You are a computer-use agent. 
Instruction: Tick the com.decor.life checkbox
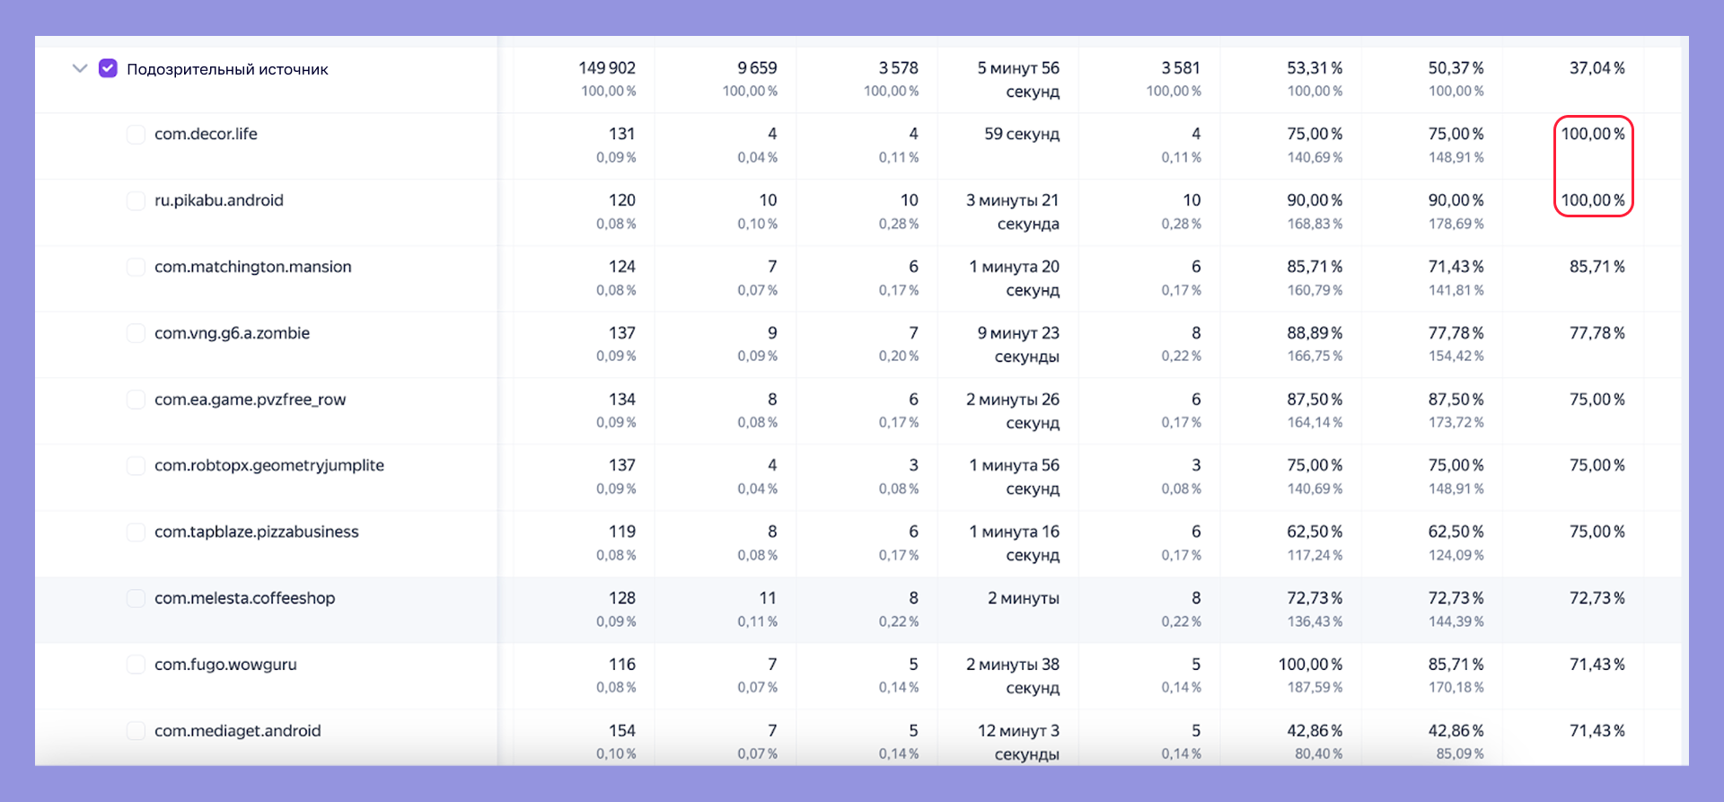pos(136,135)
